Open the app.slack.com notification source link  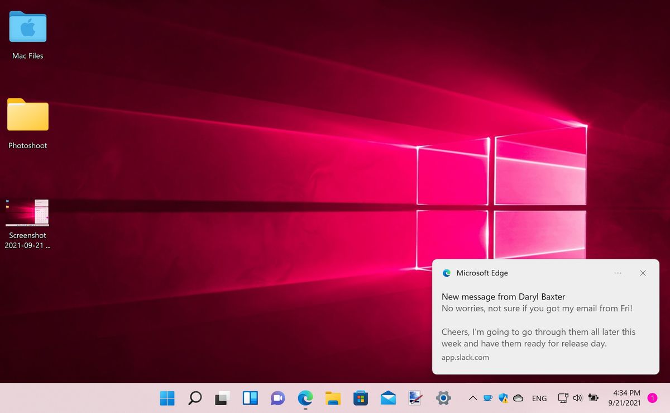pyautogui.click(x=465, y=357)
